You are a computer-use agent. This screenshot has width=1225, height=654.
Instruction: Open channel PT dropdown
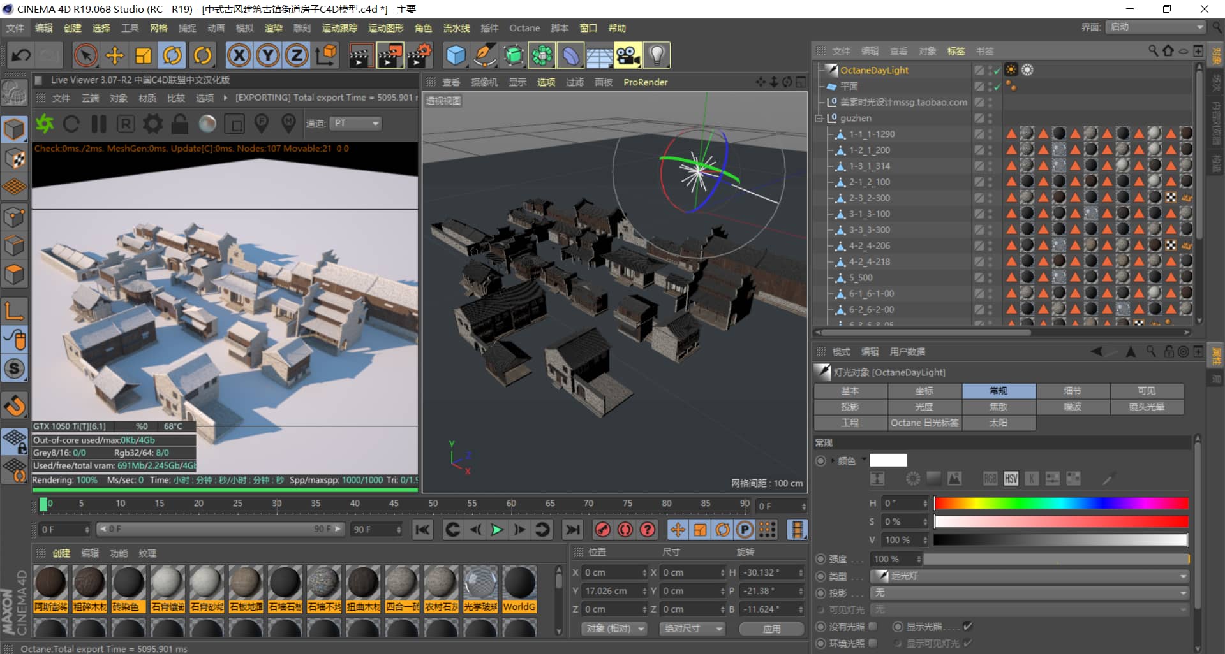355,123
